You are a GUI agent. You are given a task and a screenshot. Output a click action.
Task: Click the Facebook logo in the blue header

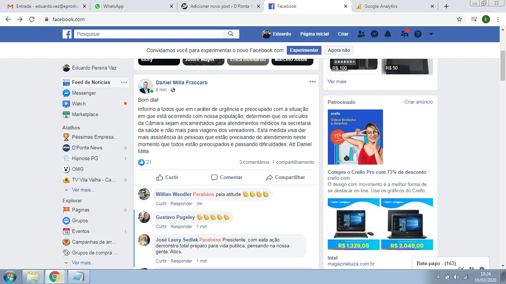(67, 34)
